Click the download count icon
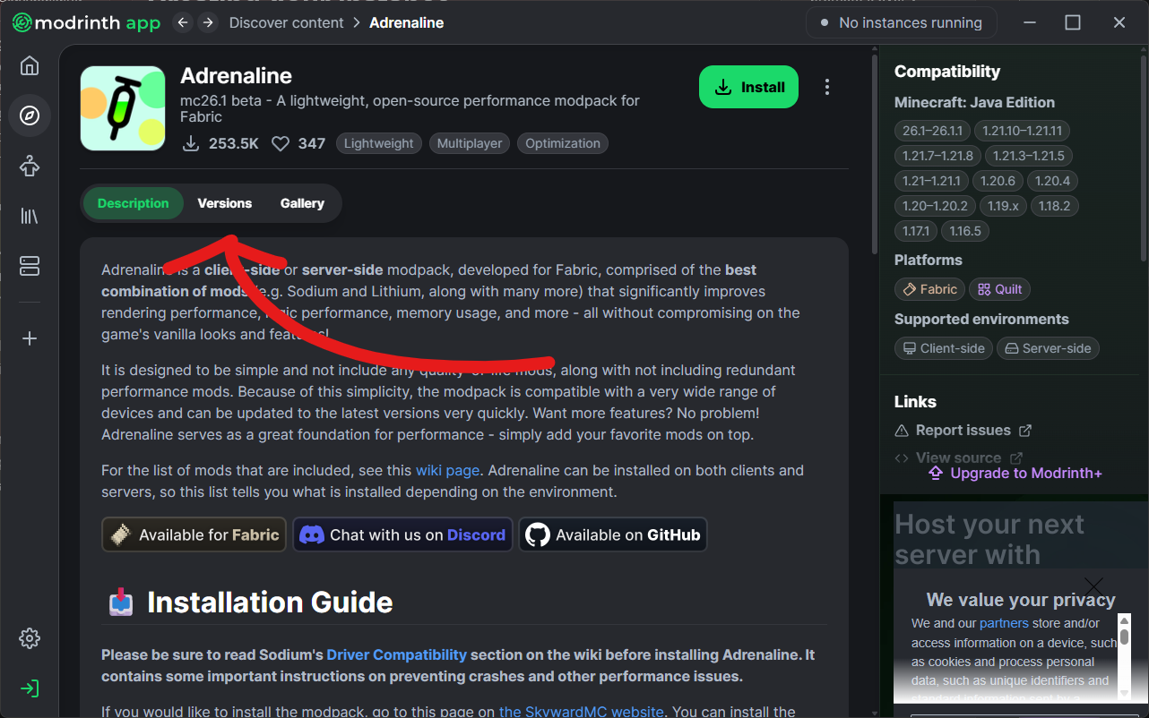 (190, 143)
